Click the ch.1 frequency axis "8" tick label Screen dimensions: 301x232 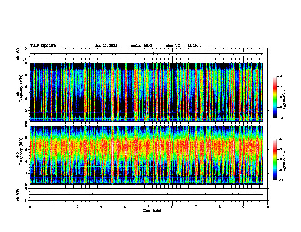pos(27,75)
